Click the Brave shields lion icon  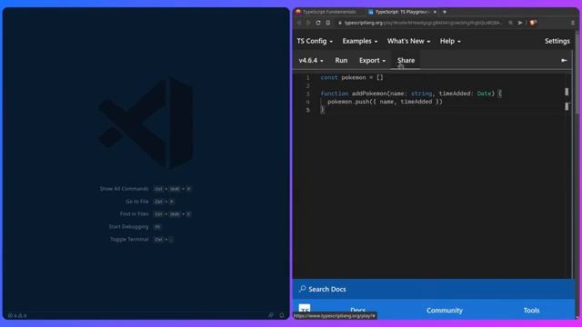(x=533, y=23)
